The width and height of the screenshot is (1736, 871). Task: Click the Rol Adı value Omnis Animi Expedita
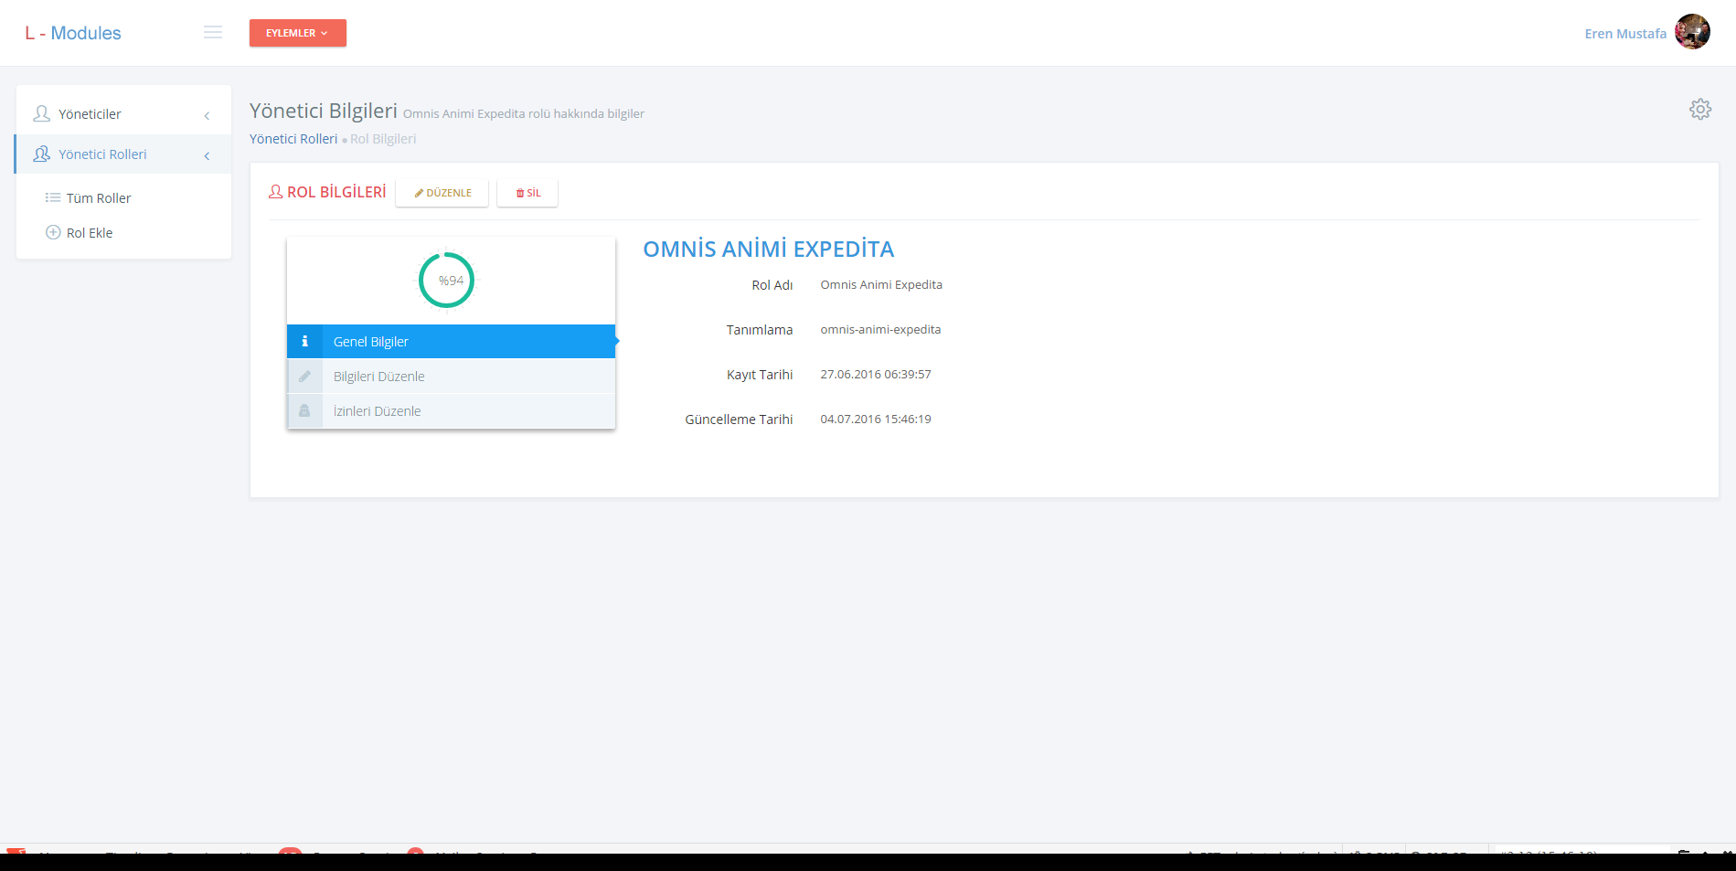(881, 284)
